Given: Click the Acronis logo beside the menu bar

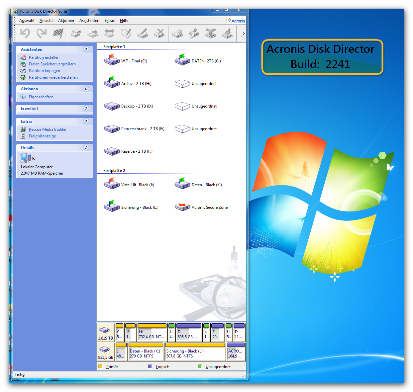Looking at the screenshot, I should (x=237, y=21).
